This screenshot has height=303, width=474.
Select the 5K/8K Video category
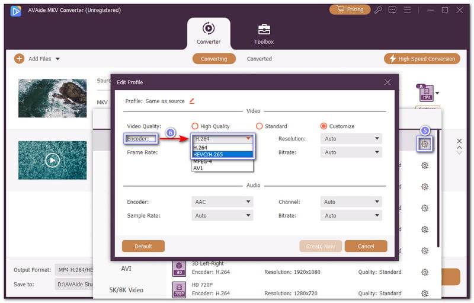pos(126,290)
